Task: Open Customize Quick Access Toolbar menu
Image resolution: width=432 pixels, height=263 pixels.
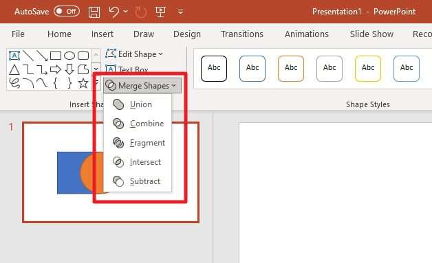Action: [x=180, y=12]
